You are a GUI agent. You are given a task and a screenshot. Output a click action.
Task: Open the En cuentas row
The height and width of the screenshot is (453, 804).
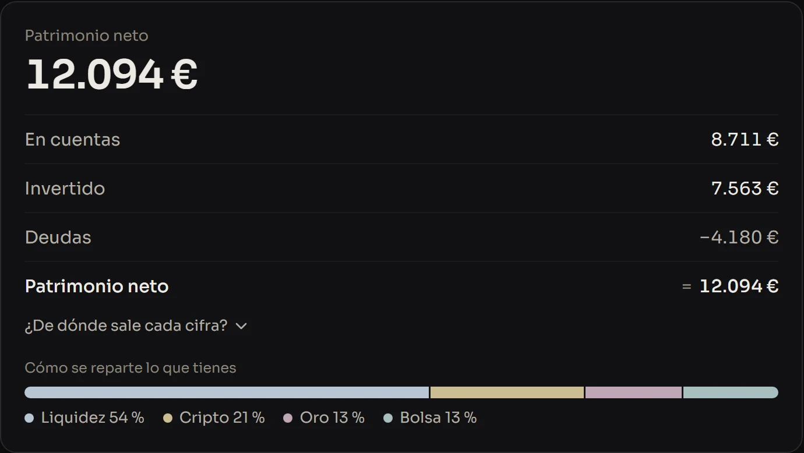pos(401,140)
